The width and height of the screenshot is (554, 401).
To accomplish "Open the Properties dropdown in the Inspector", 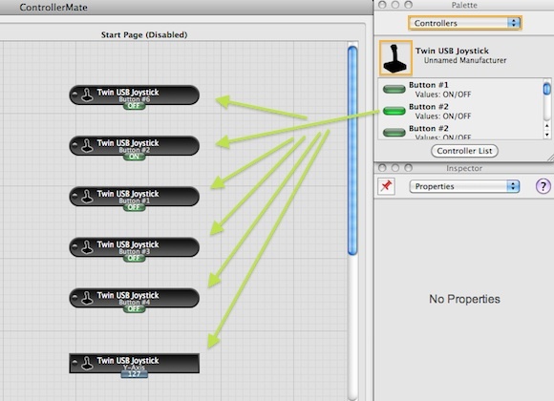I will pyautogui.click(x=464, y=186).
